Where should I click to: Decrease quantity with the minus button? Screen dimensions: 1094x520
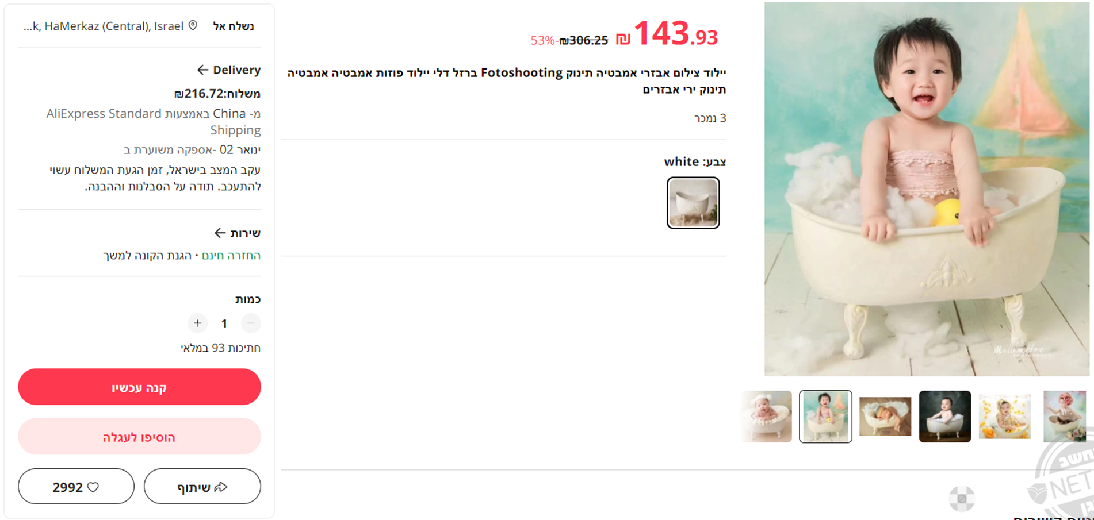point(251,323)
